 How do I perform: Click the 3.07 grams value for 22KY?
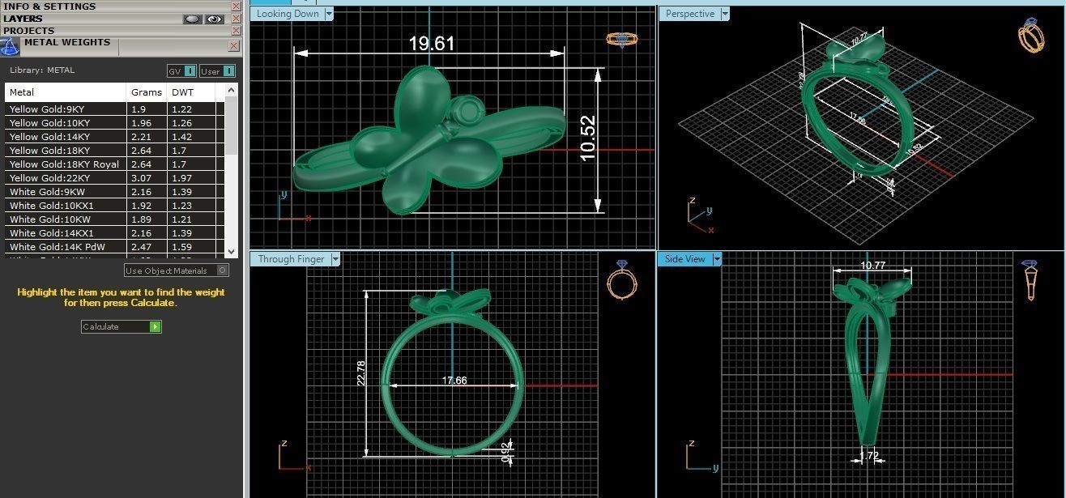coord(139,178)
